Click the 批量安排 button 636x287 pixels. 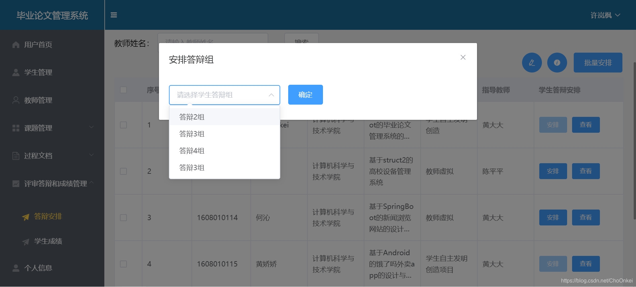598,63
